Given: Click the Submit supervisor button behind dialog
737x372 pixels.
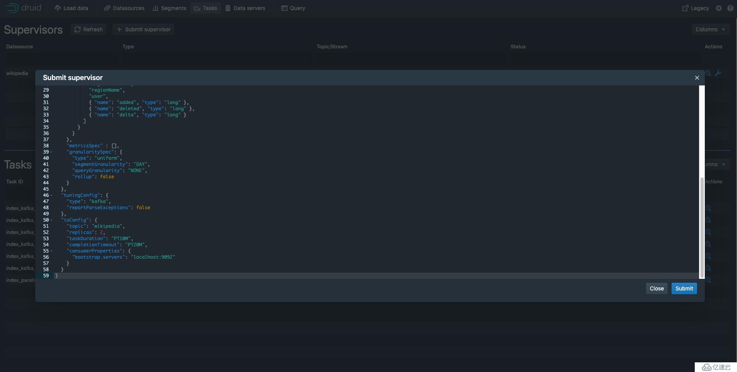Looking at the screenshot, I should [x=143, y=29].
